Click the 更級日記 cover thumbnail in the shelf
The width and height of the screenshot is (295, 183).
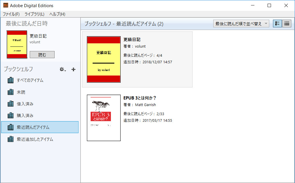point(103,59)
